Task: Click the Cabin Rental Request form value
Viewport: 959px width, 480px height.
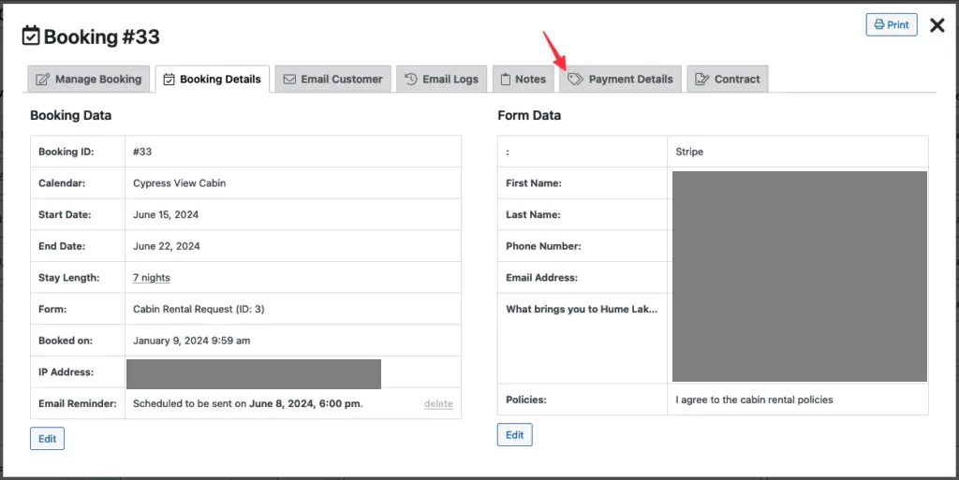Action: [x=205, y=309]
